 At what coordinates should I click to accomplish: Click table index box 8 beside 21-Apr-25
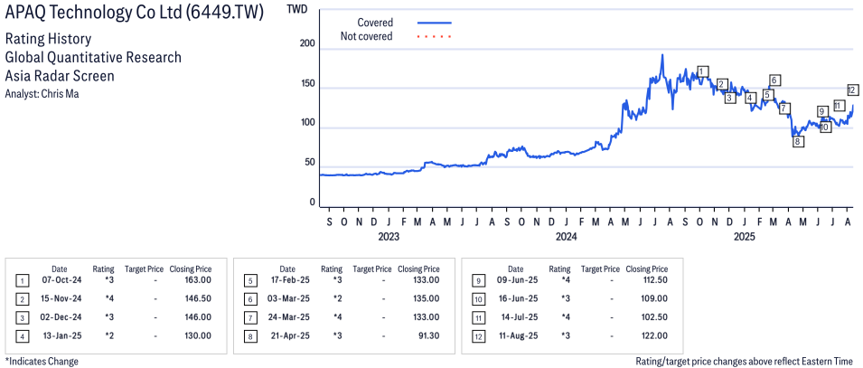249,335
